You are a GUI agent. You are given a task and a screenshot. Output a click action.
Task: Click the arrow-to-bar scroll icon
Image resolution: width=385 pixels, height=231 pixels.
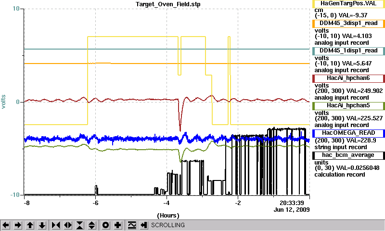[144, 225]
